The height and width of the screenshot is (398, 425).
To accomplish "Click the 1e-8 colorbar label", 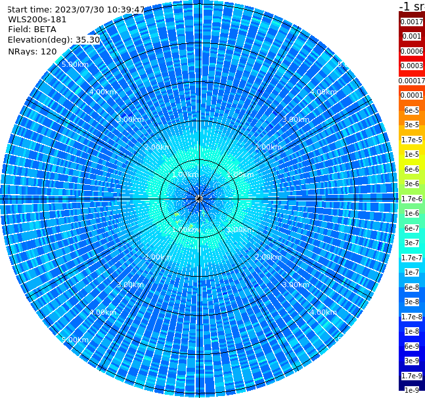I will coord(412,331).
